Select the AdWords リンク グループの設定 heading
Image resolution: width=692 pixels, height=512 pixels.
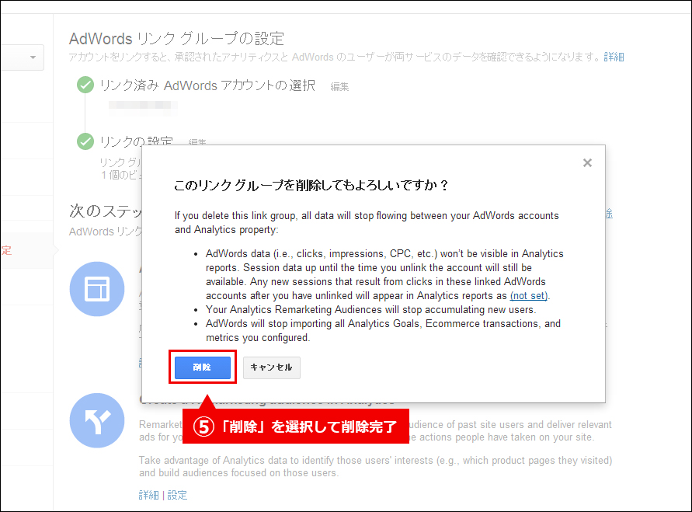click(176, 39)
